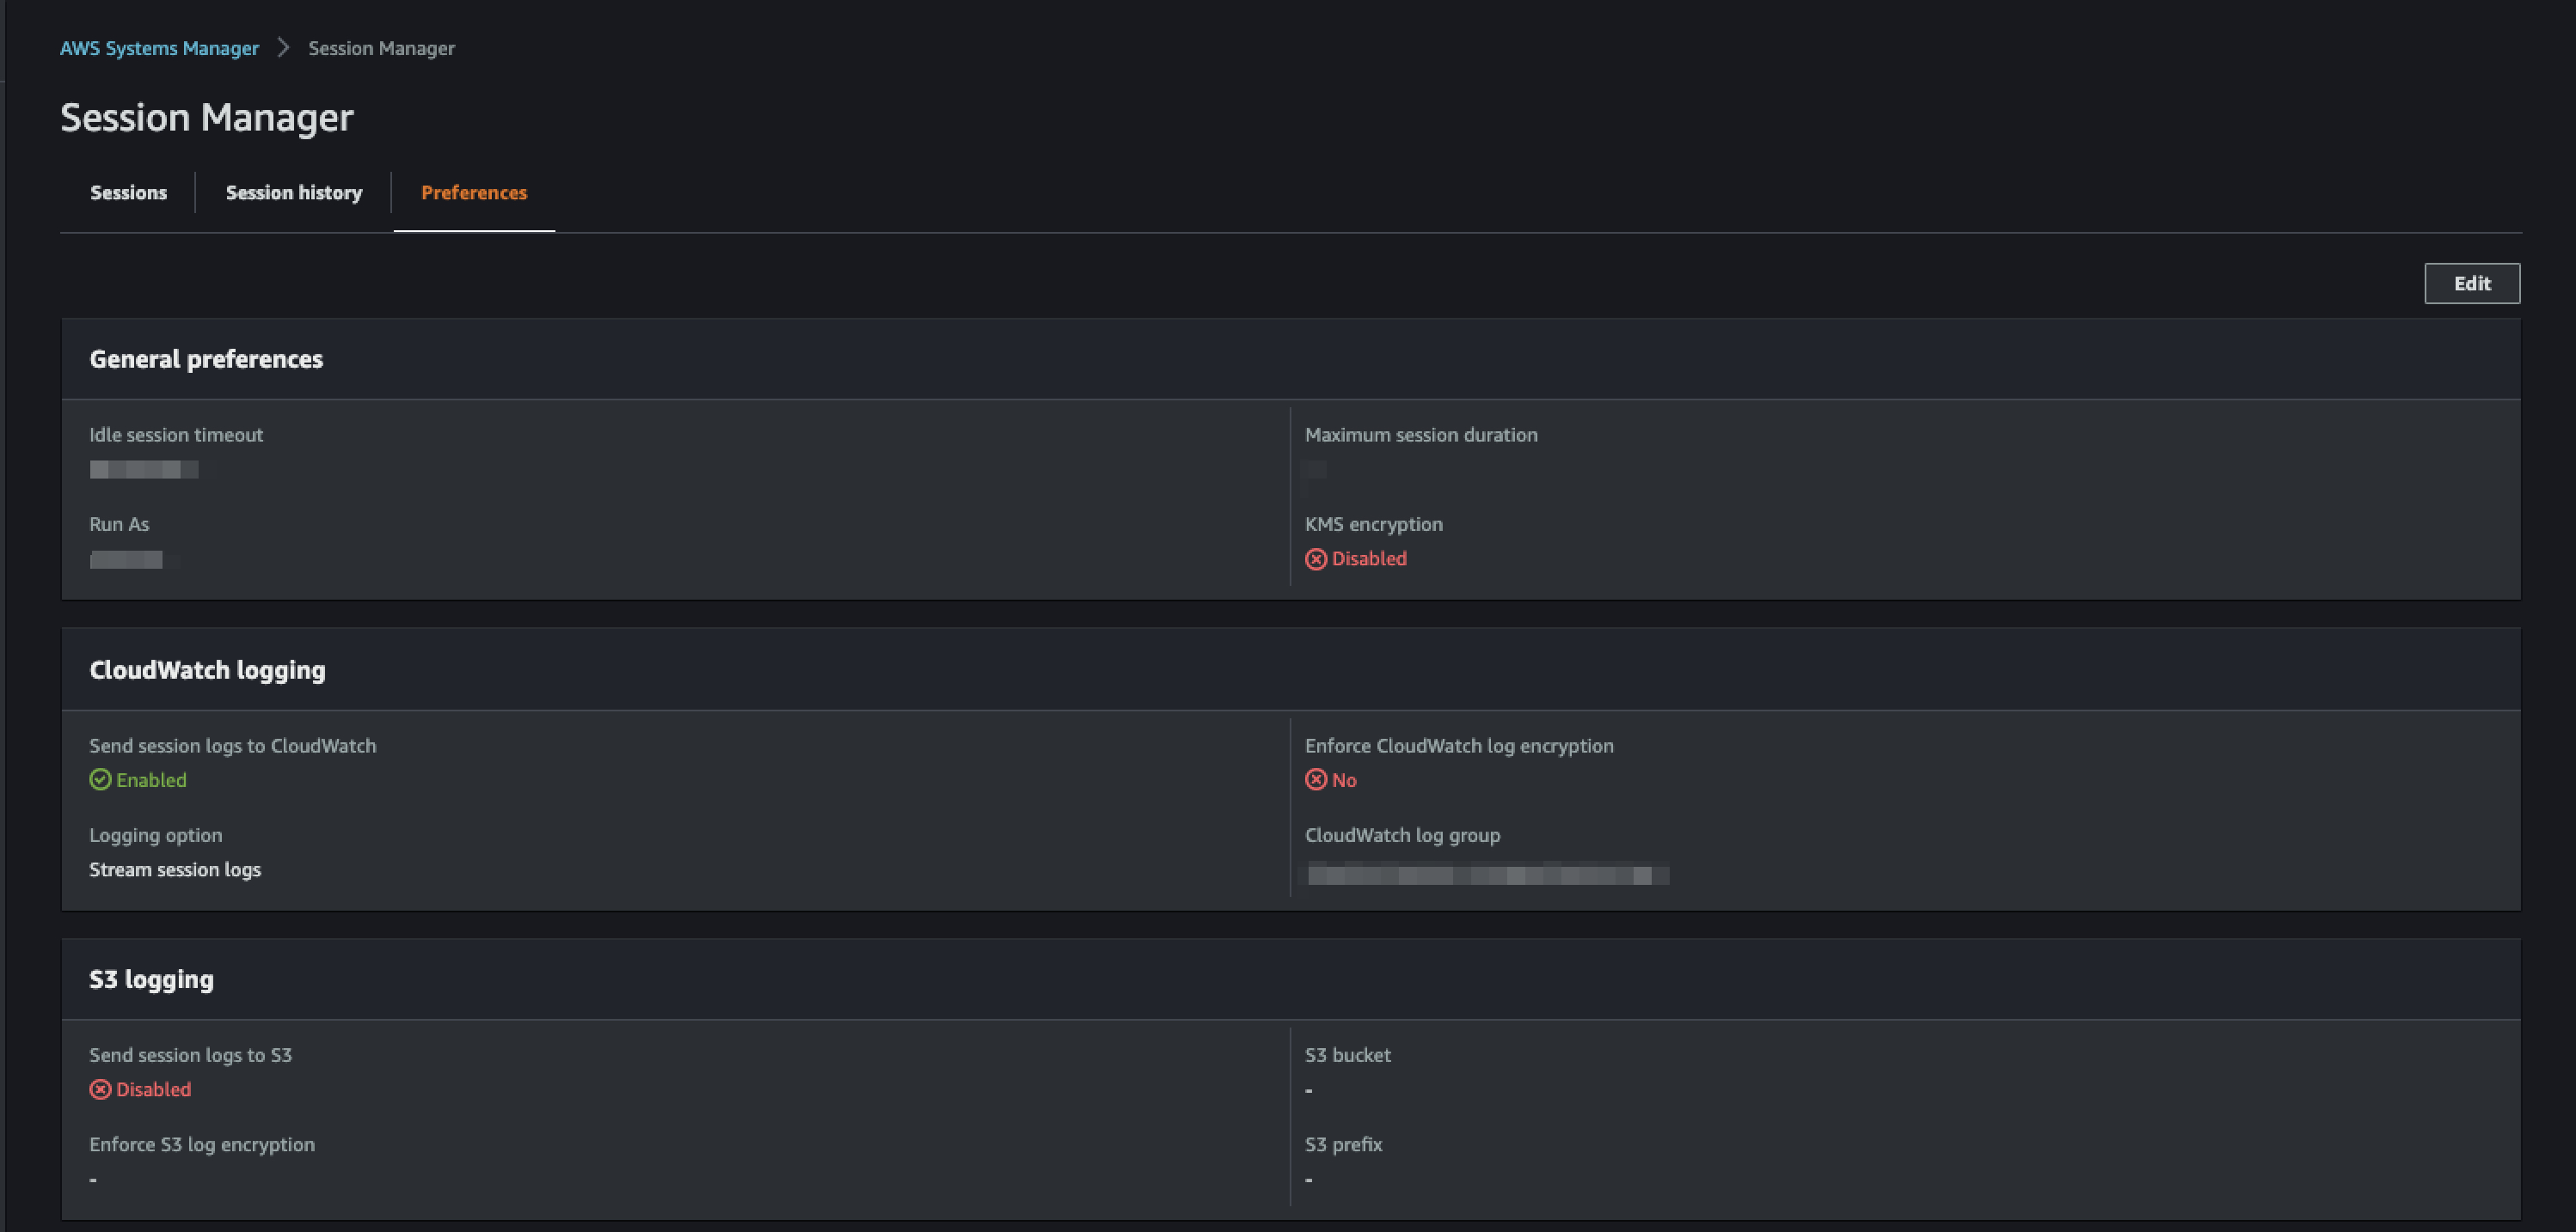
Task: Open the Session history tab
Action: point(294,192)
